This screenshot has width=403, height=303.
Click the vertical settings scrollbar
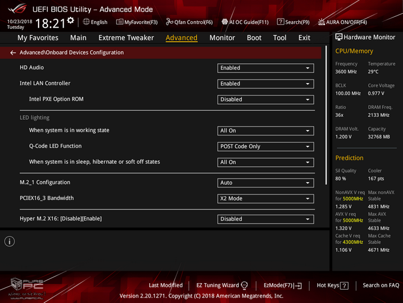326,115
